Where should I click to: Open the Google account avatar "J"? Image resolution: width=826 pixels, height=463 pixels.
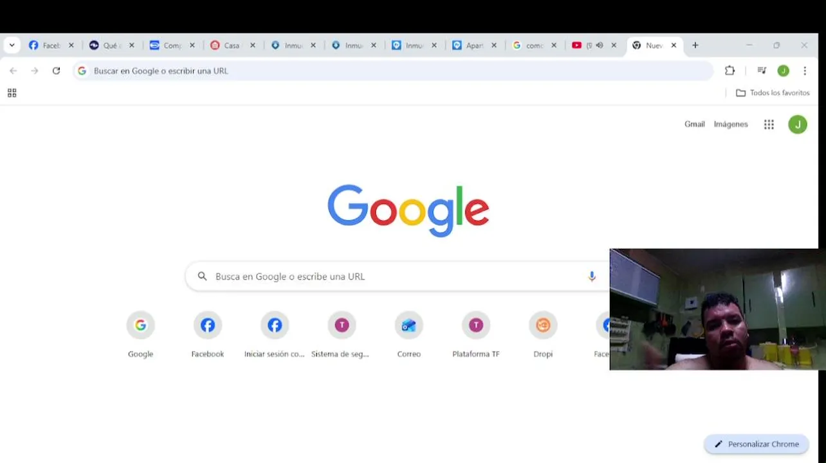point(798,125)
